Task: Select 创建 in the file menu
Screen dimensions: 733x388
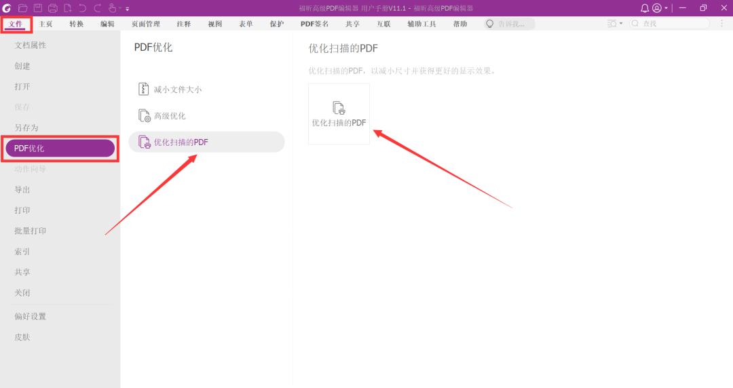Action: [x=22, y=66]
